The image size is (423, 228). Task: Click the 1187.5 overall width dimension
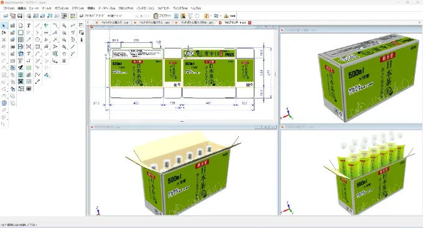tap(179, 108)
